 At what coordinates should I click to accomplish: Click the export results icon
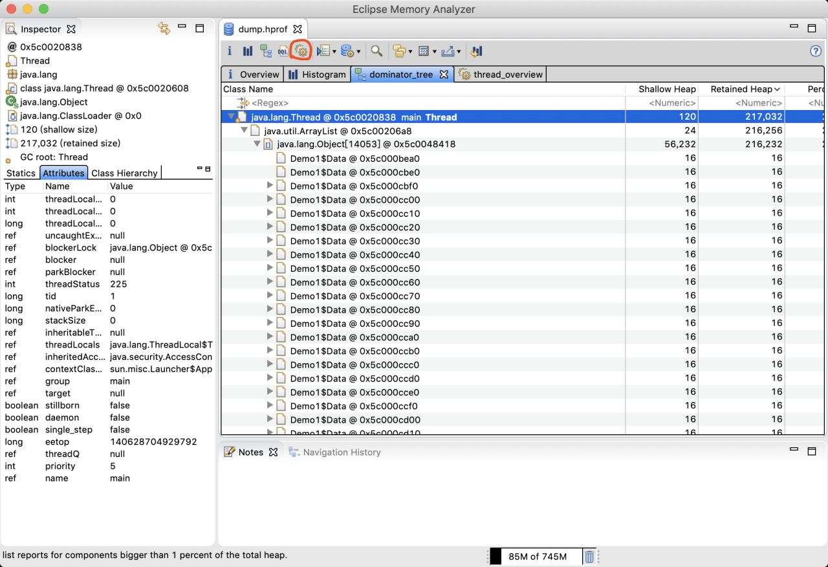449,51
